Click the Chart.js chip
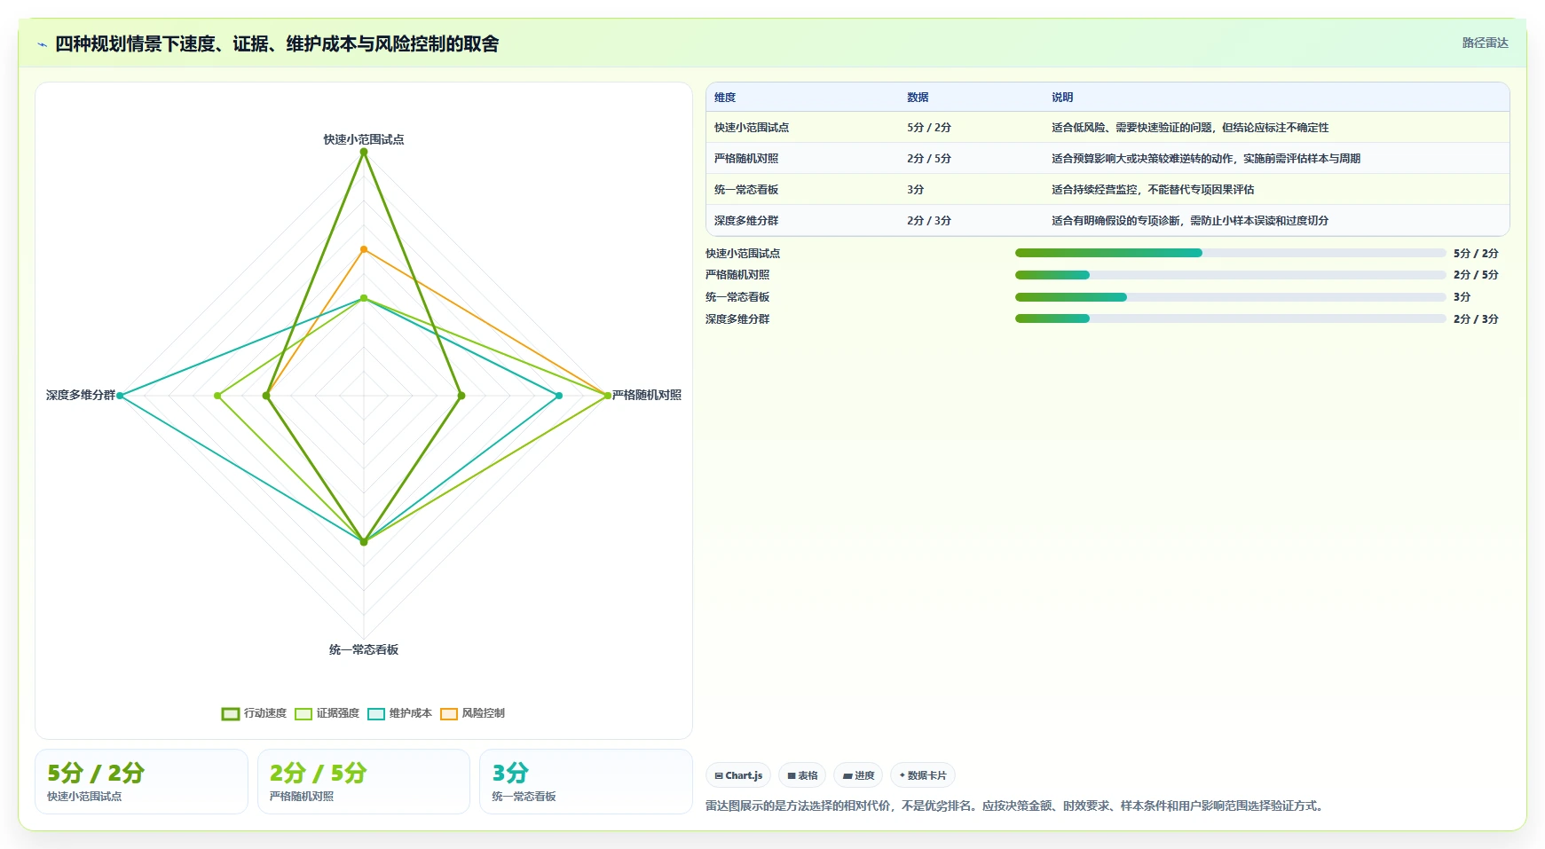The height and width of the screenshot is (849, 1545). (738, 775)
